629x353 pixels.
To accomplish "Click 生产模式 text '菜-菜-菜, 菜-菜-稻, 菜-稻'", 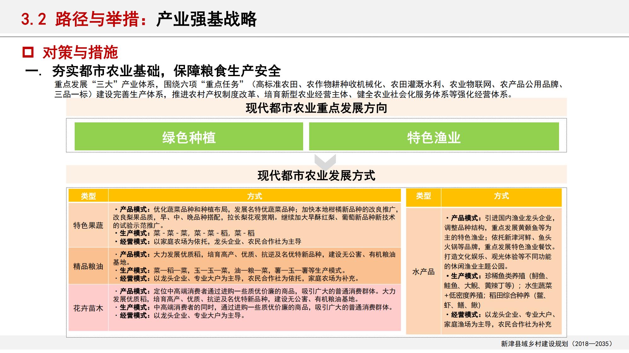I will 204,233.
